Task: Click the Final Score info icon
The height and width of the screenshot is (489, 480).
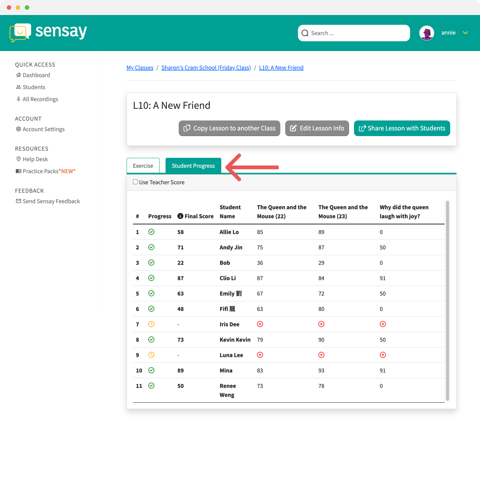Action: [x=180, y=216]
